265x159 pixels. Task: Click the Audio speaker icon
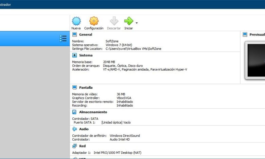pos(74,129)
